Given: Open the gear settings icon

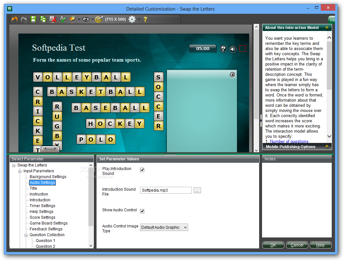Looking at the screenshot, I should coord(132,19).
